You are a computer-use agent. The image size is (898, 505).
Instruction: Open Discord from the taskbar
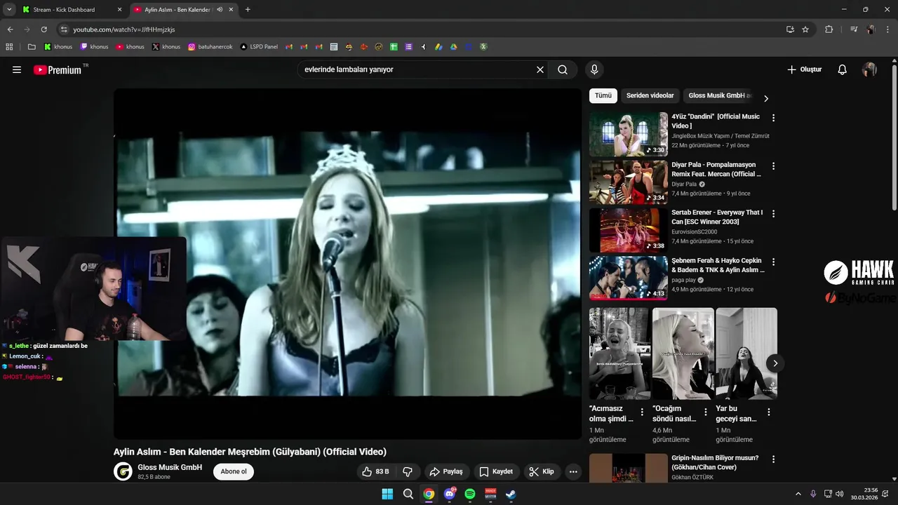point(450,494)
